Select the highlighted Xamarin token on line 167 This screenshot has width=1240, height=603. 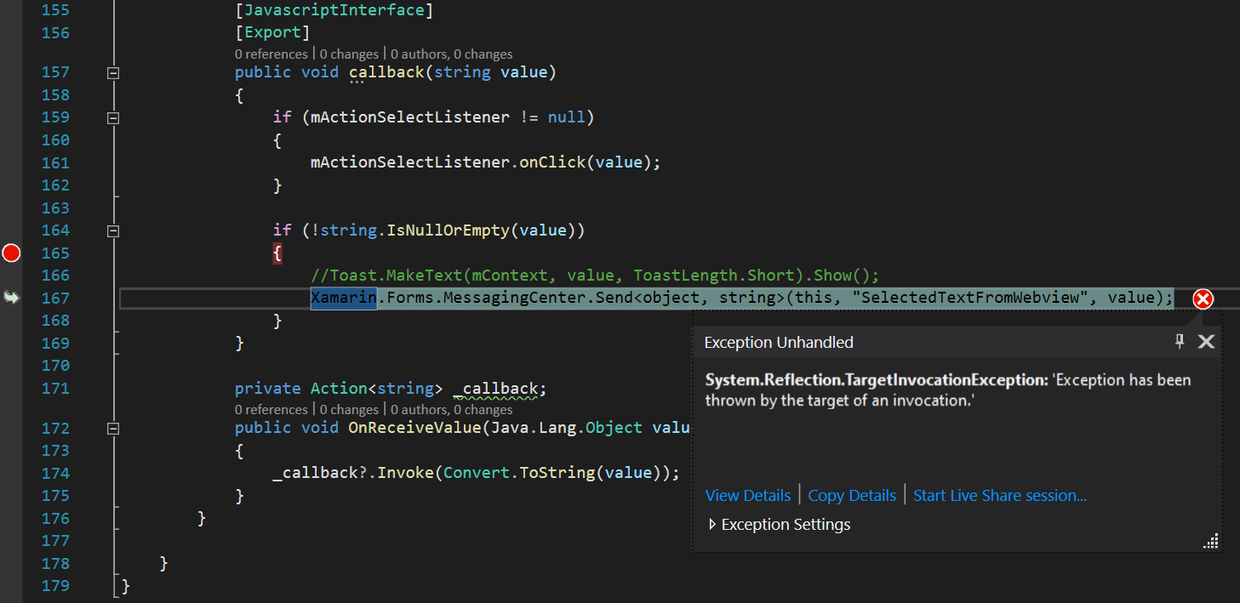point(343,298)
